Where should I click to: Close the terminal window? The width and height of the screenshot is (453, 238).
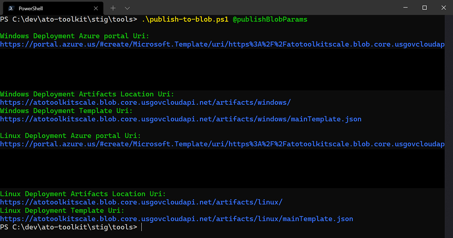[443, 8]
